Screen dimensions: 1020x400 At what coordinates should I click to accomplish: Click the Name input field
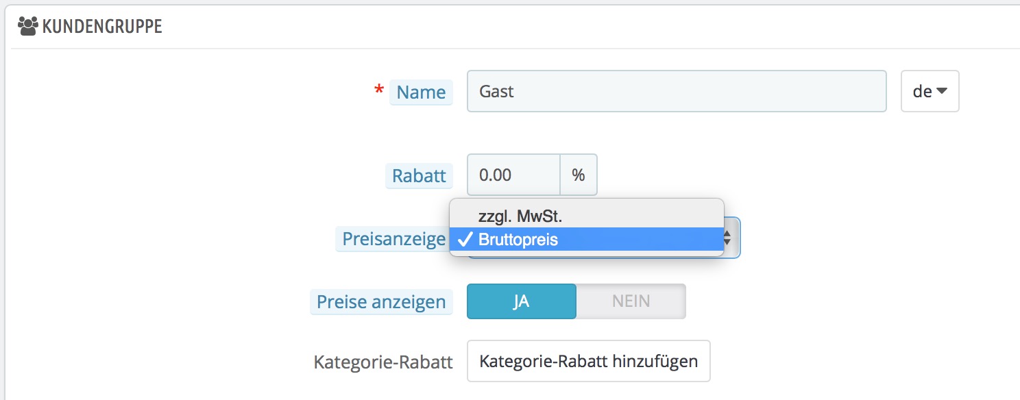(676, 91)
